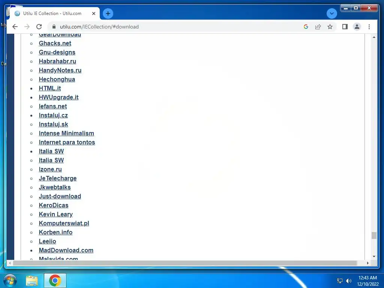The height and width of the screenshot is (288, 384).
Task: Open Internet para tontos link
Action: (x=67, y=142)
